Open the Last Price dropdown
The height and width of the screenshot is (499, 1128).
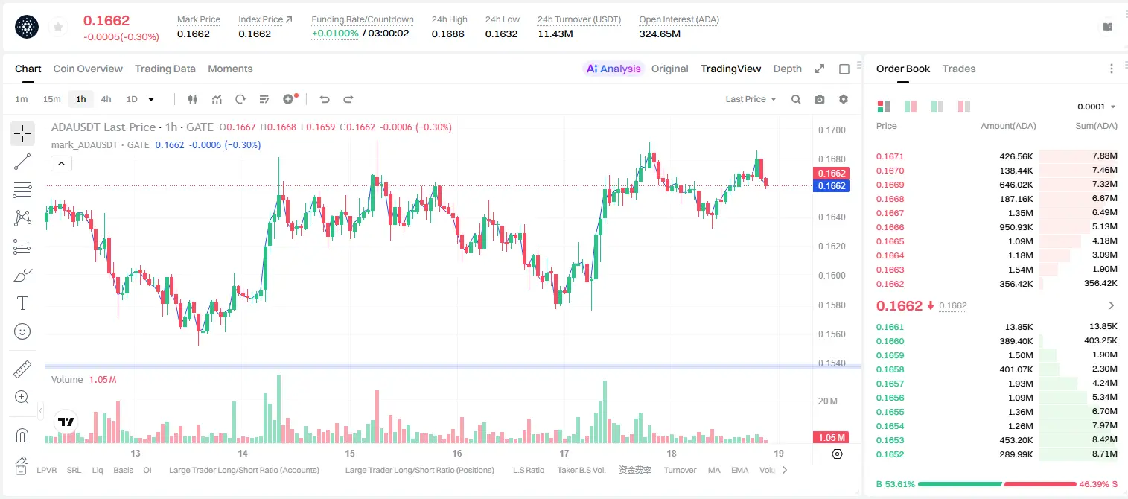click(751, 99)
